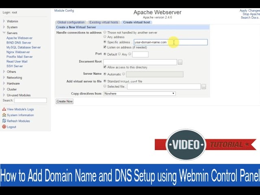Image resolution: width=260 pixels, height=195 pixels.
Task: Click the Specific address text field
Action: tap(171, 42)
